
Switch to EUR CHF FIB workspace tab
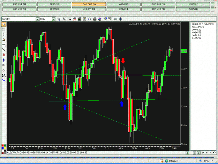(20, 4)
